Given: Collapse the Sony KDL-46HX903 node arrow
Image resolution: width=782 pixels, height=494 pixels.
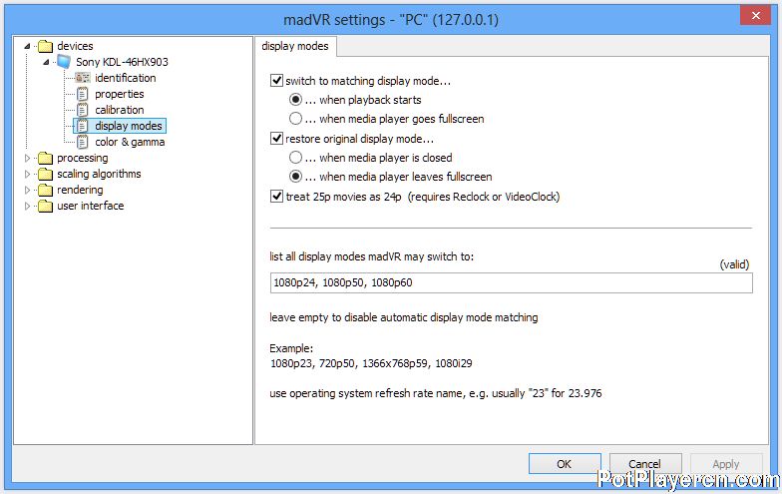Looking at the screenshot, I should pyautogui.click(x=46, y=62).
